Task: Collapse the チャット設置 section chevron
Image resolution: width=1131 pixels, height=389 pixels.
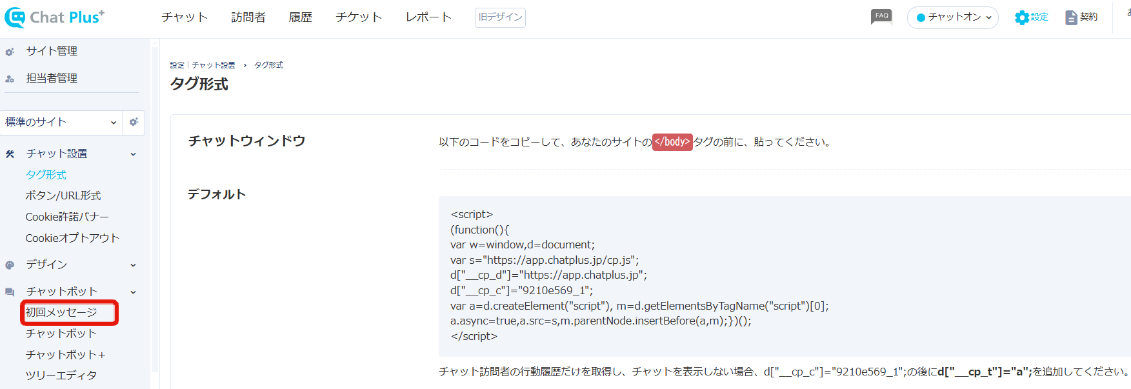Action: tap(134, 154)
